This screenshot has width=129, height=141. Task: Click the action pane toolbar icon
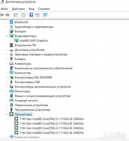pos(37,15)
